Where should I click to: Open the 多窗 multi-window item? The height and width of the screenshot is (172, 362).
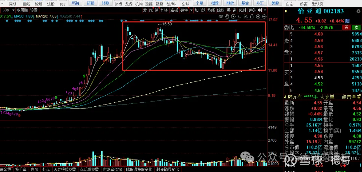[304, 4]
